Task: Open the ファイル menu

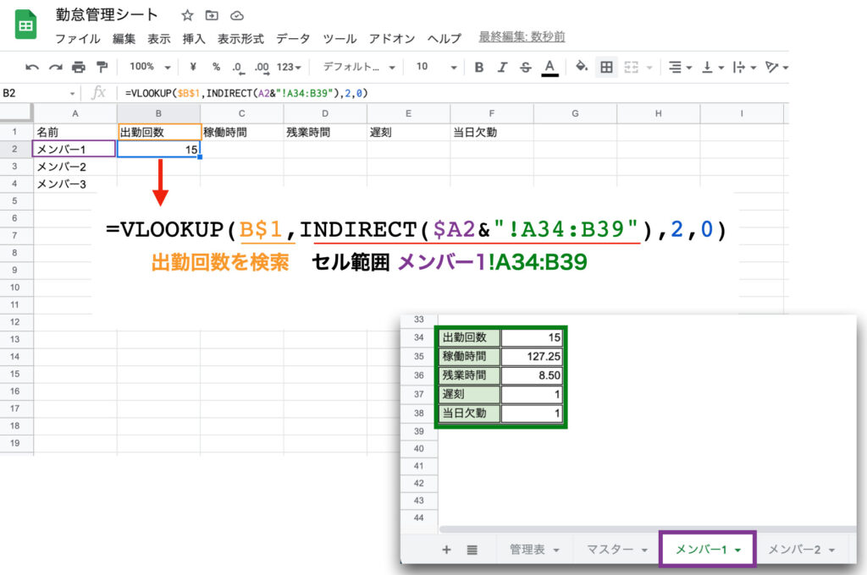Action: pyautogui.click(x=77, y=39)
